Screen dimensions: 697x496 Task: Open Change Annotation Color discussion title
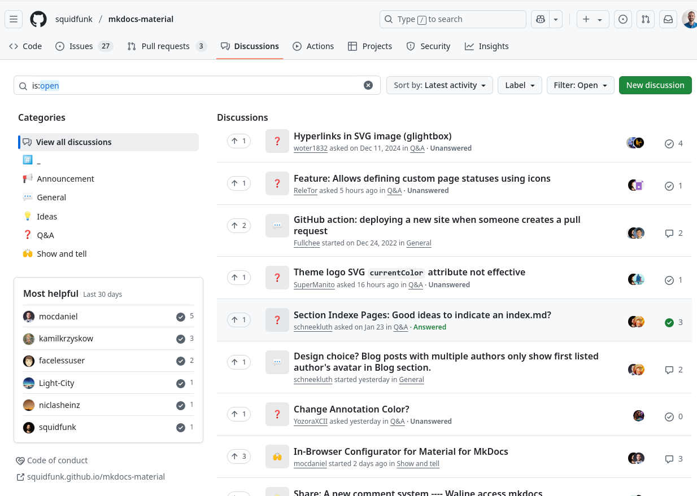(351, 409)
